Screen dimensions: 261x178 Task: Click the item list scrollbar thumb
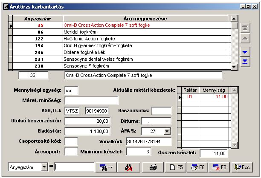[234, 25]
